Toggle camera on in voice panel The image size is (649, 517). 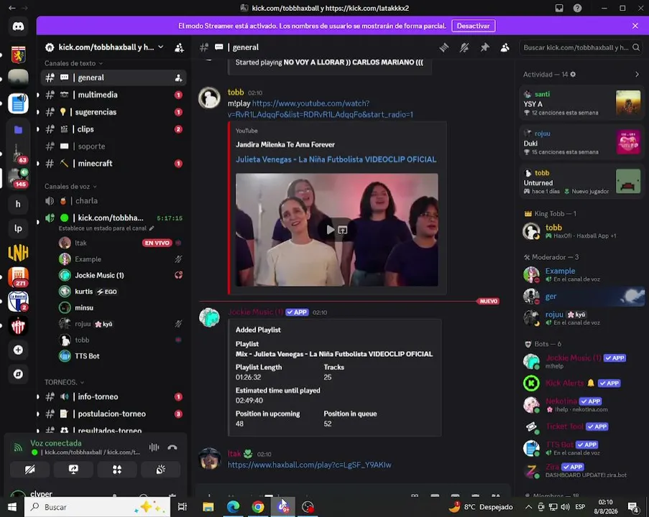pyautogui.click(x=29, y=470)
